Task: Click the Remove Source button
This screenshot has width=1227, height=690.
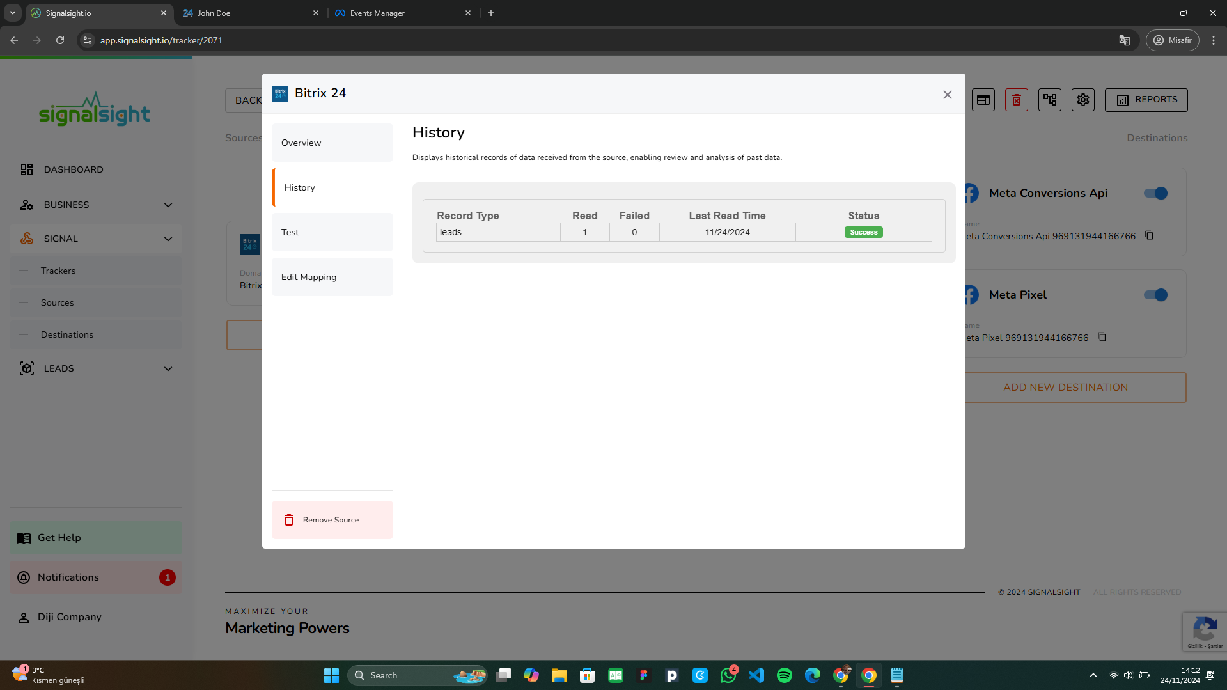Action: [332, 520]
